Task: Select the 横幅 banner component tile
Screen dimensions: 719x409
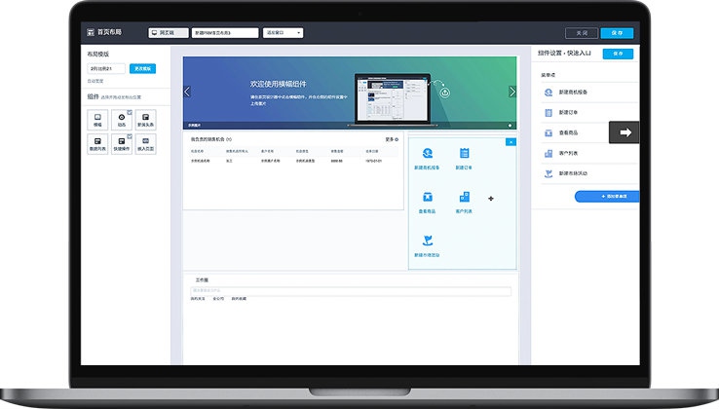Action: tap(97, 120)
